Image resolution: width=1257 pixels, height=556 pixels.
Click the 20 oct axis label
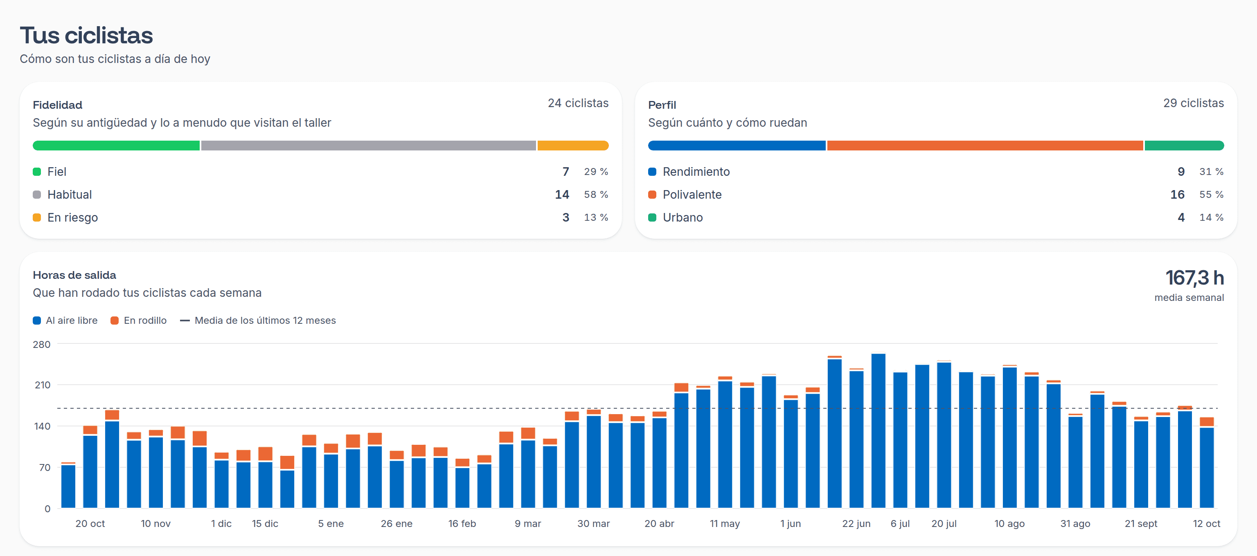click(x=90, y=523)
